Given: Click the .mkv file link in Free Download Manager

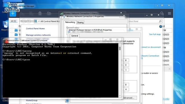Looking at the screenshot, I should [x=166, y=99].
